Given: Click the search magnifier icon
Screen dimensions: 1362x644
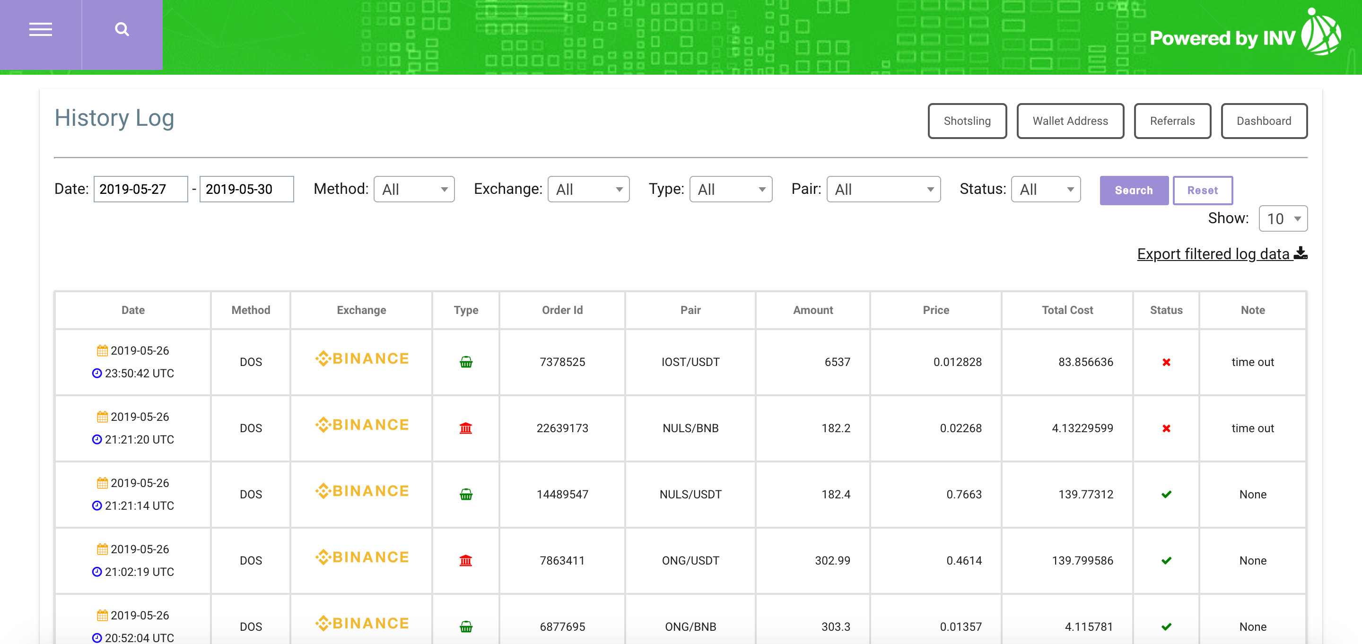Looking at the screenshot, I should pyautogui.click(x=122, y=29).
